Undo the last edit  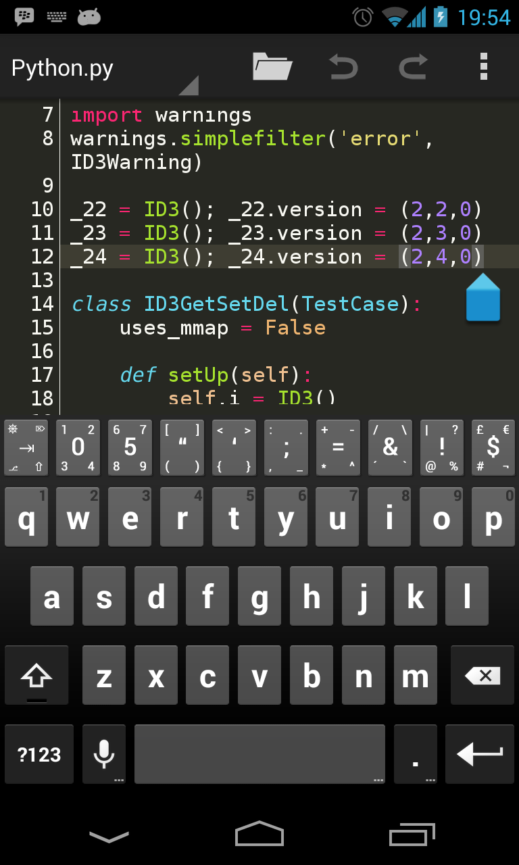click(343, 67)
